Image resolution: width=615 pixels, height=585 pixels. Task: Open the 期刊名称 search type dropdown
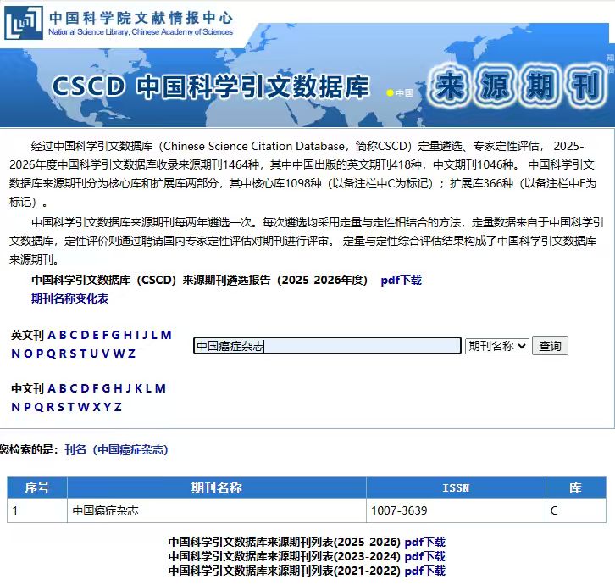[x=497, y=346]
